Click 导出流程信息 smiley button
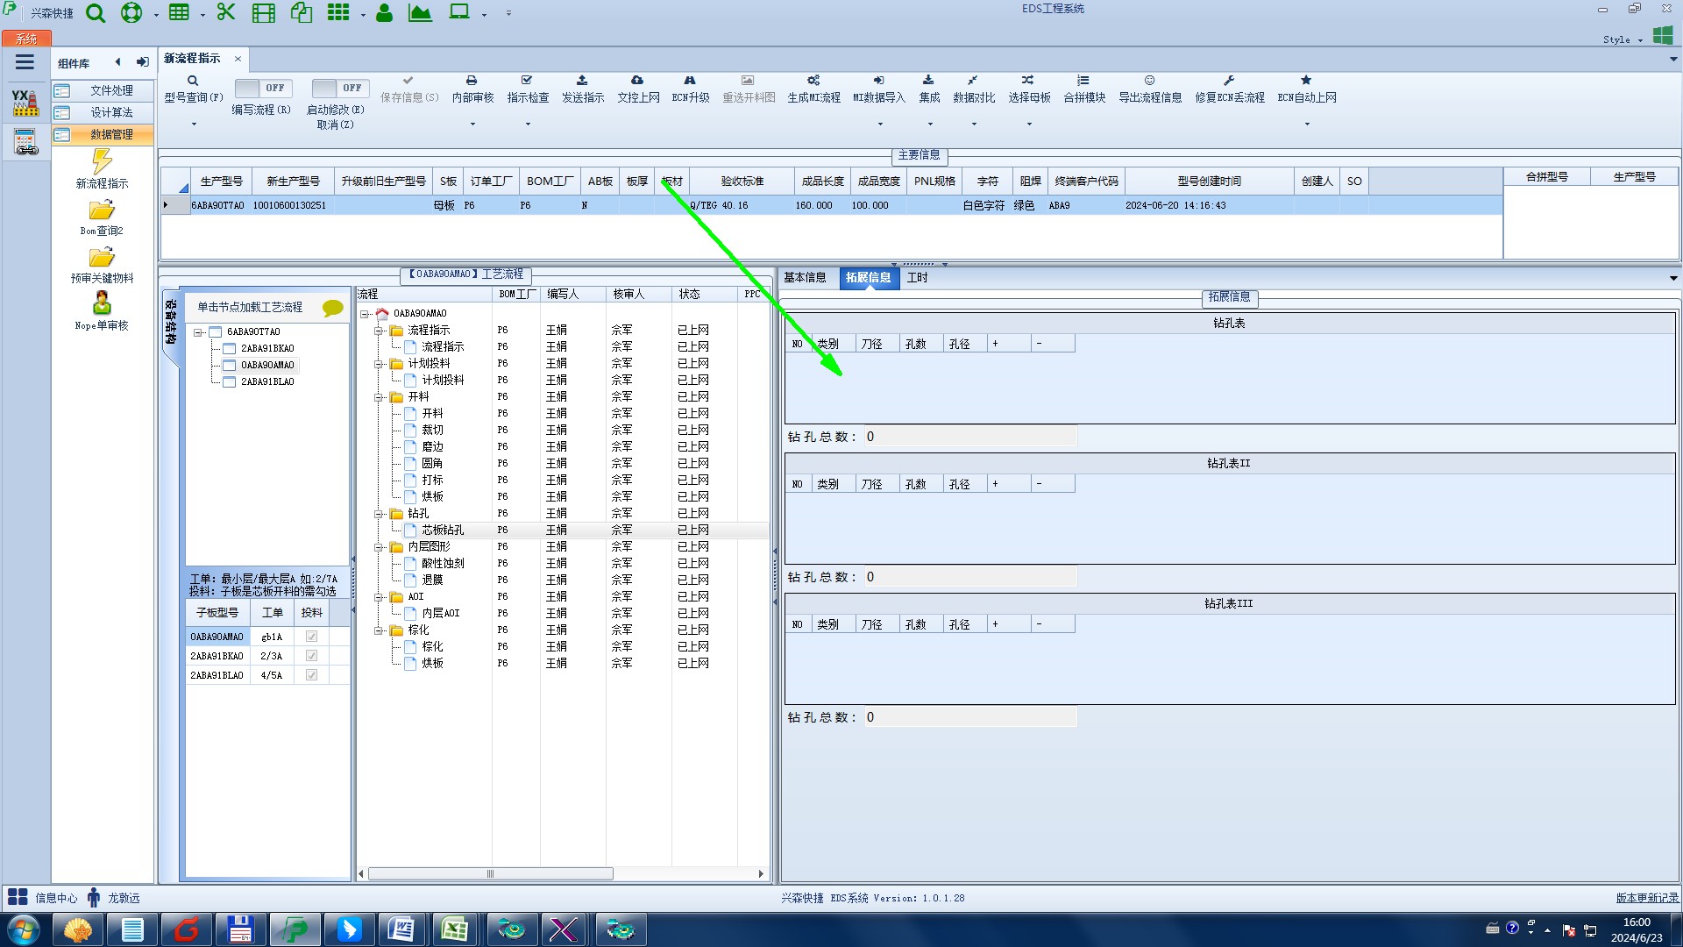Screen dimensions: 1683x947 tap(1150, 89)
